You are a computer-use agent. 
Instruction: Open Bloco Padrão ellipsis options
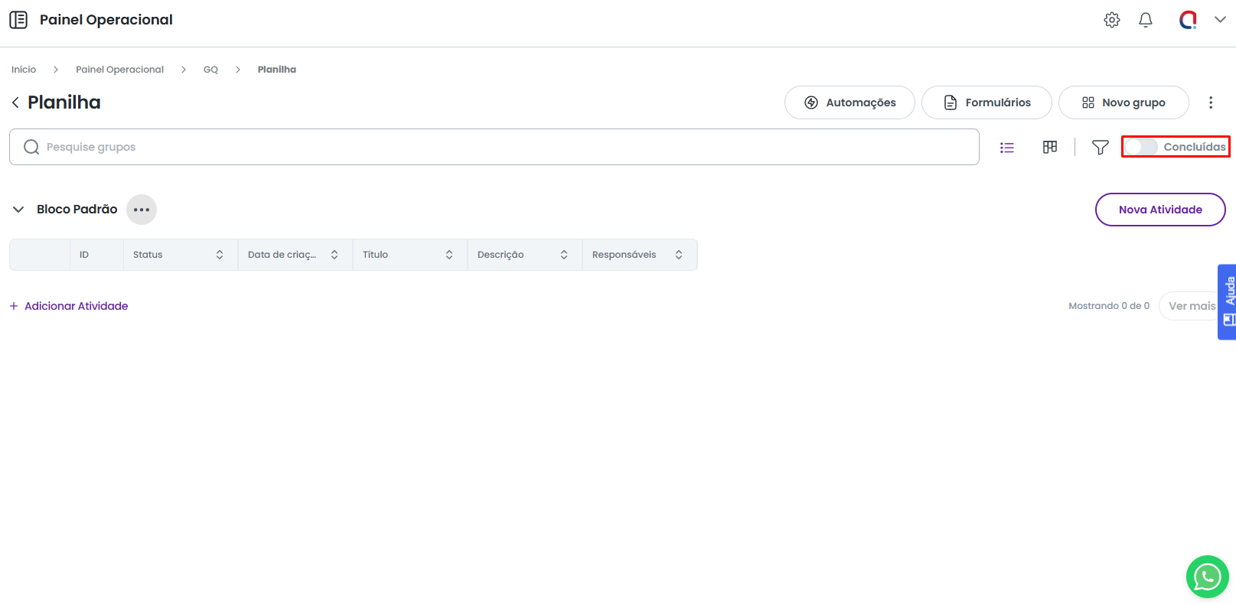pyautogui.click(x=142, y=210)
